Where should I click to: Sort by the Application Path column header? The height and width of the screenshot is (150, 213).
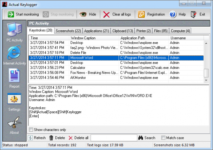[144, 38]
